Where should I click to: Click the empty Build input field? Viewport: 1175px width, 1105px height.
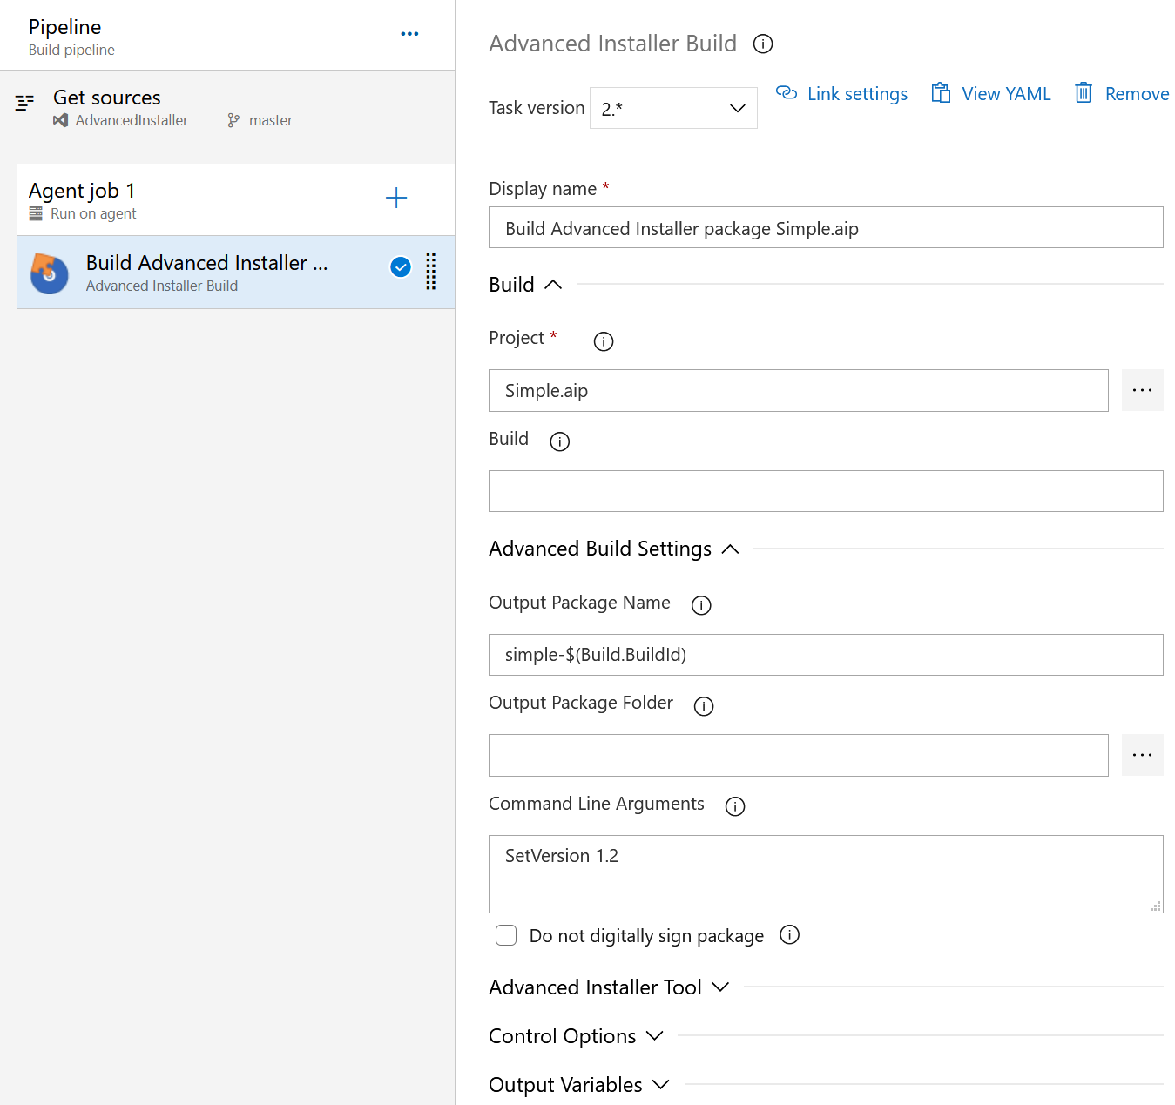tap(826, 491)
